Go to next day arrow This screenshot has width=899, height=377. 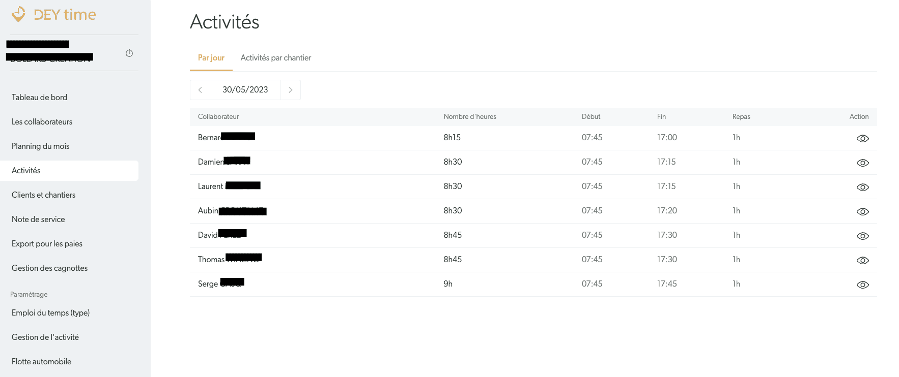[291, 90]
